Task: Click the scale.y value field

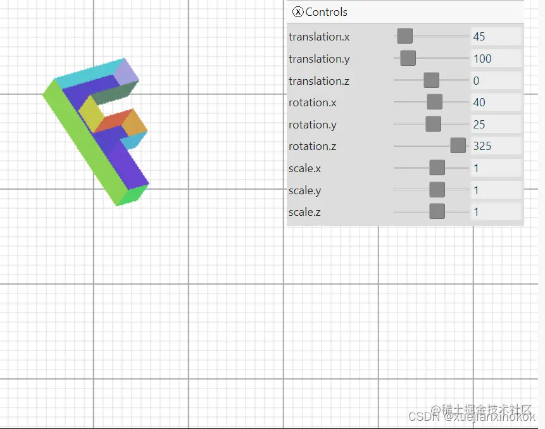Action: point(496,189)
